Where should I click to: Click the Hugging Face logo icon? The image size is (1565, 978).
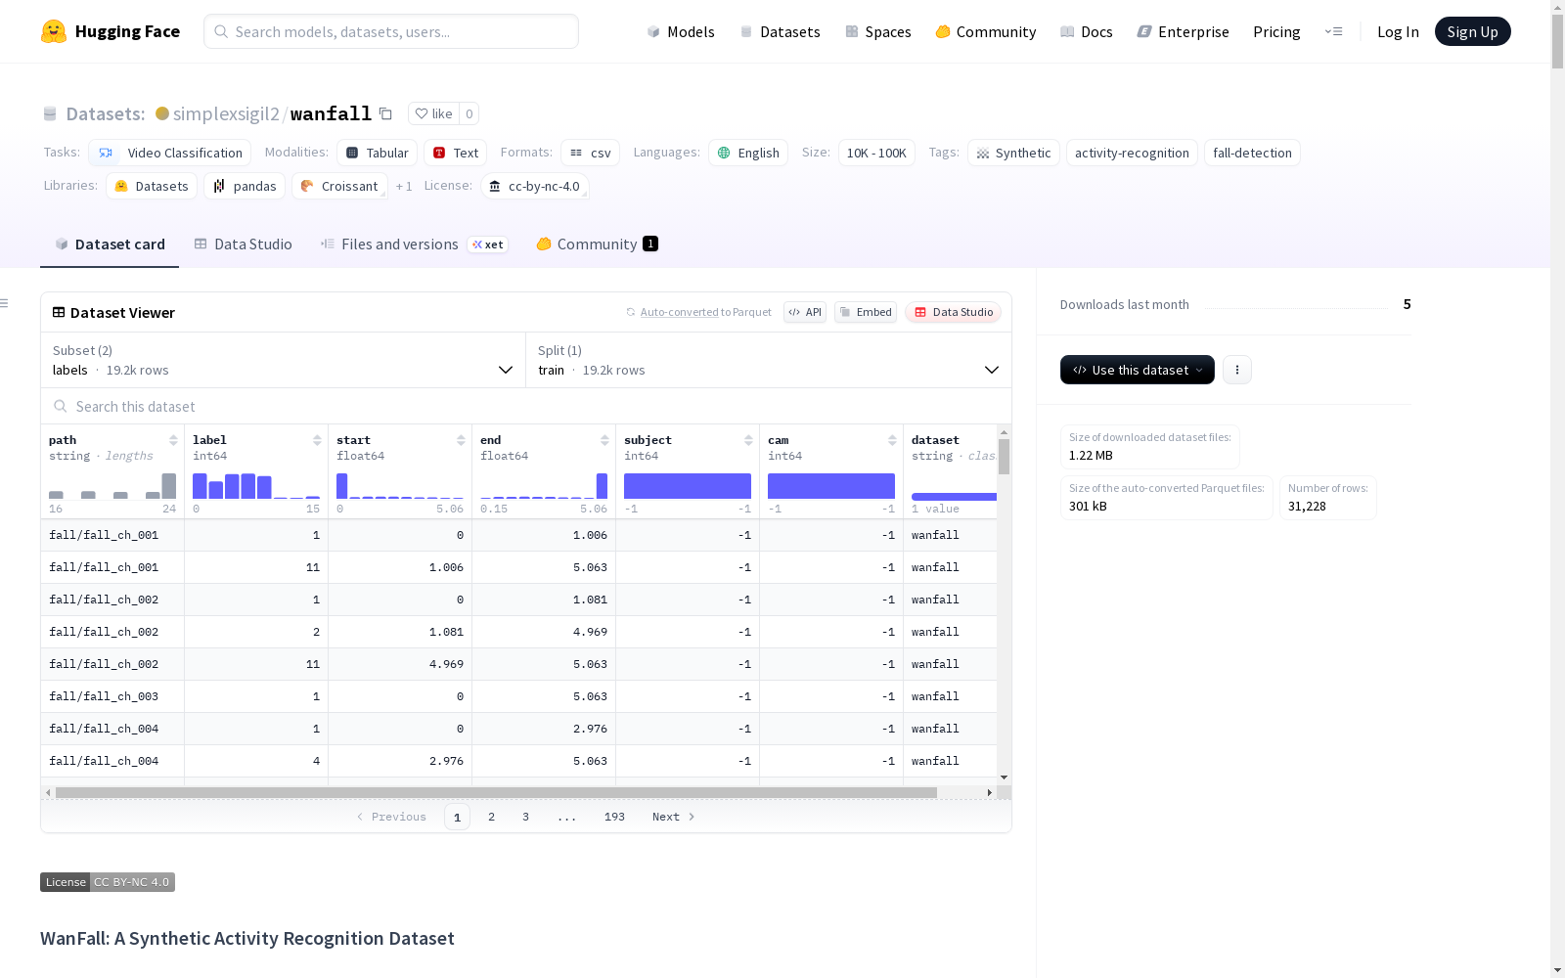click(54, 31)
